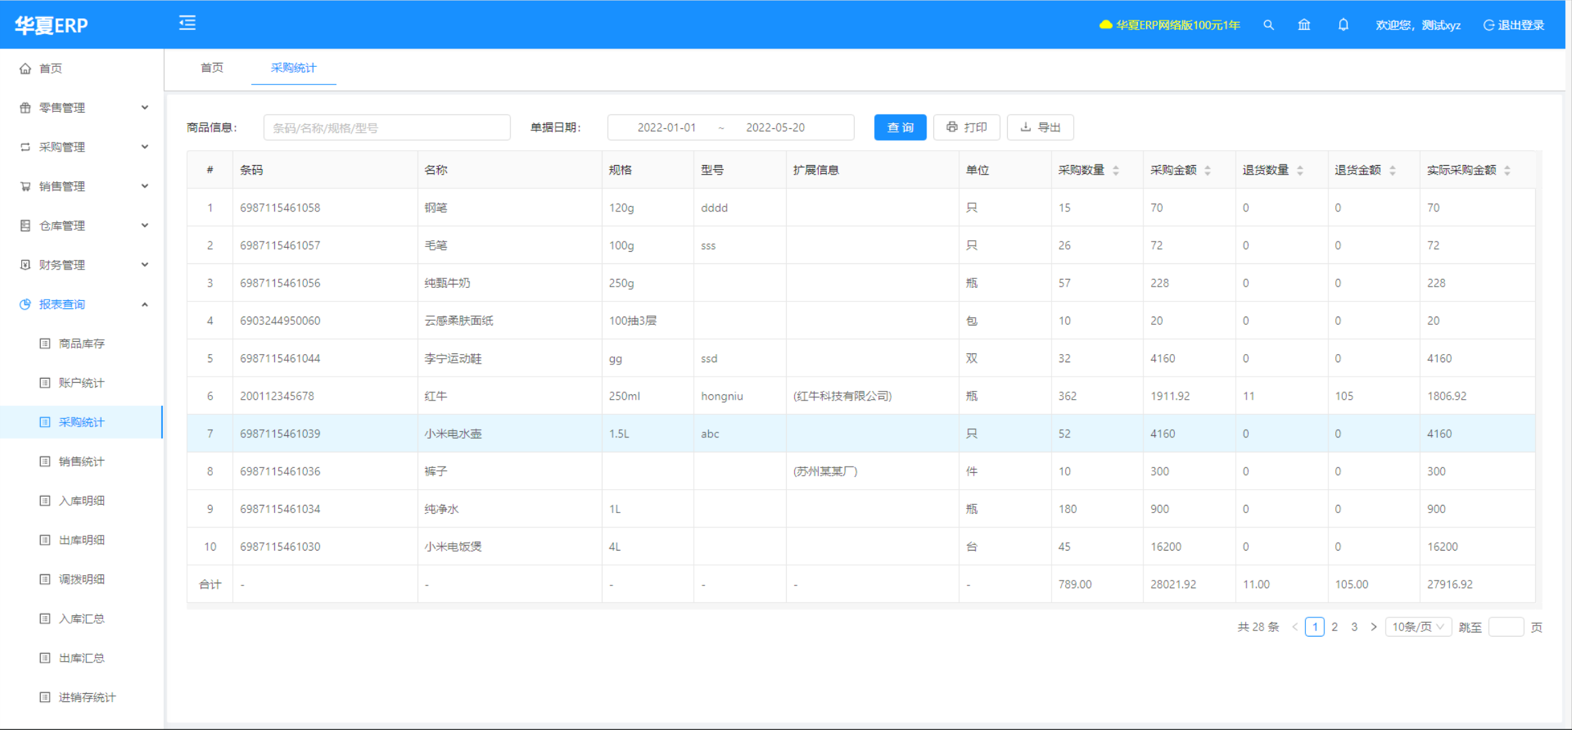Click the 采购管理 retweet icon

coord(25,147)
